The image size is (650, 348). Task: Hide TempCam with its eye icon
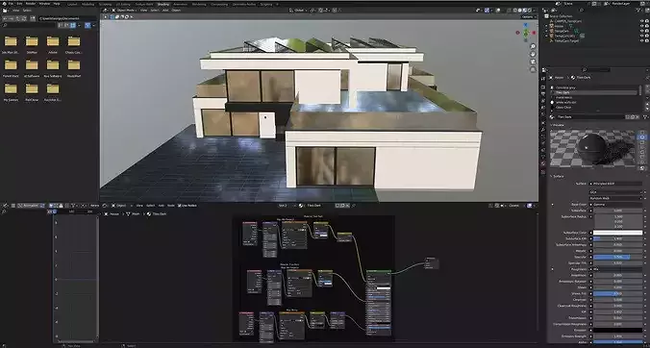[641, 31]
